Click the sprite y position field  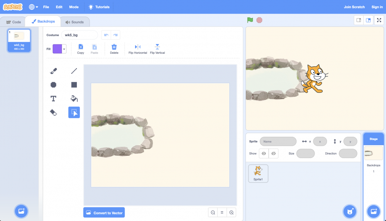(x=350, y=141)
